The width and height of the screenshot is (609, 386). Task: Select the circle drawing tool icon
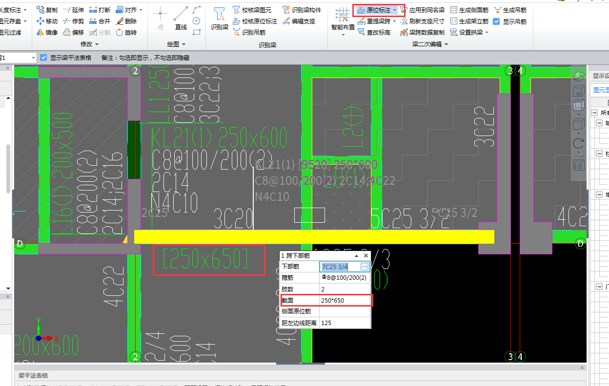(197, 21)
